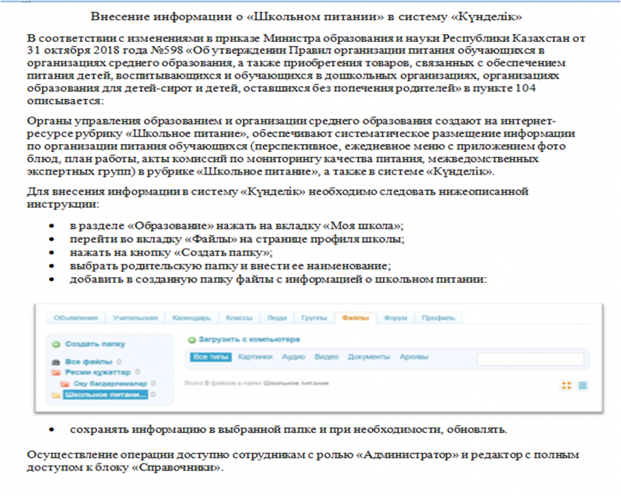Click the bullet 'сохранять информацию в выбранной папке'
Viewport: 621px width, 496px height.
[288, 430]
